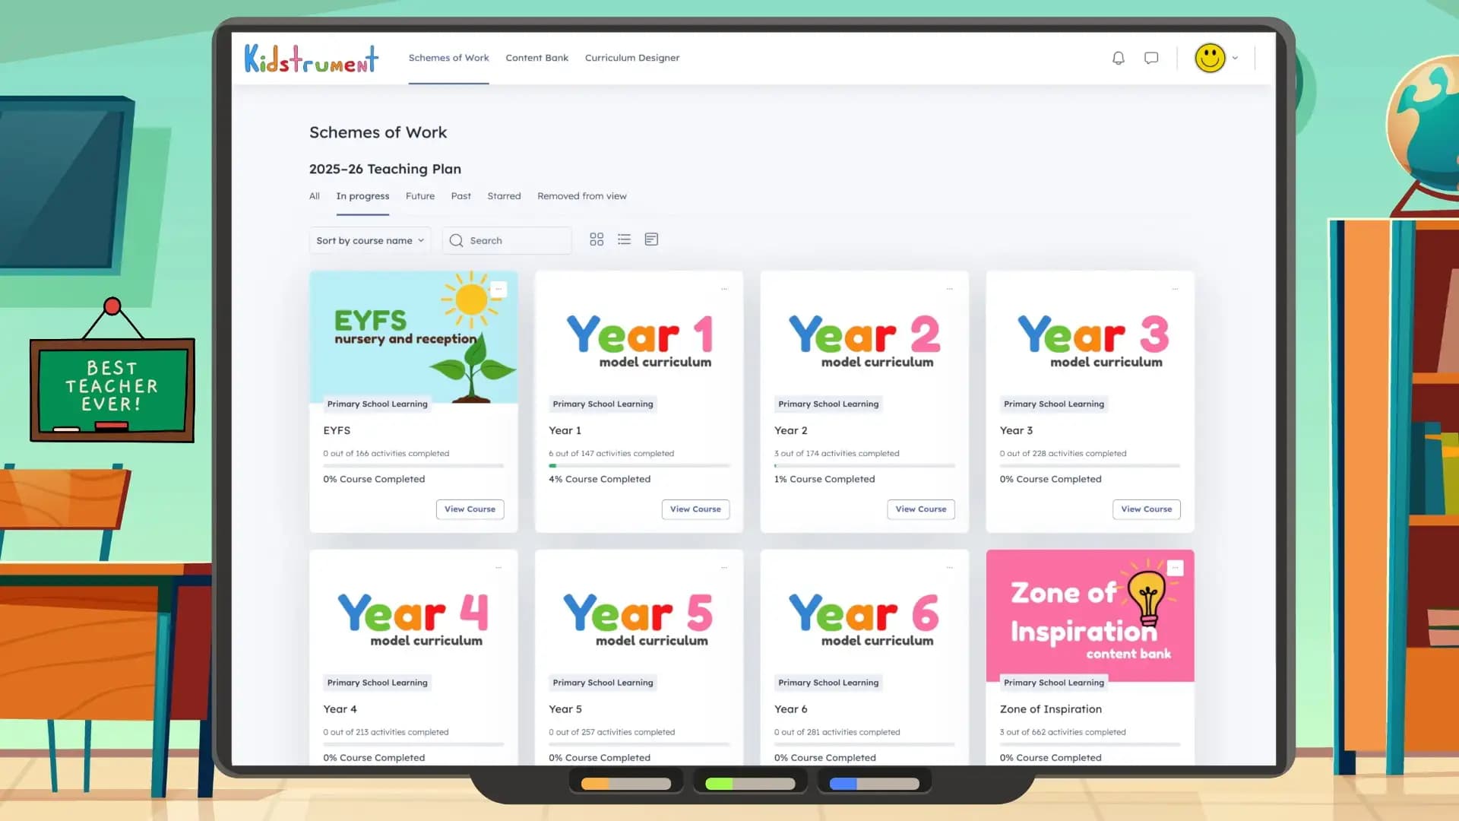Screen dimensions: 1459x821
Task: Click View Course on Year 3 card
Action: [1146, 509]
